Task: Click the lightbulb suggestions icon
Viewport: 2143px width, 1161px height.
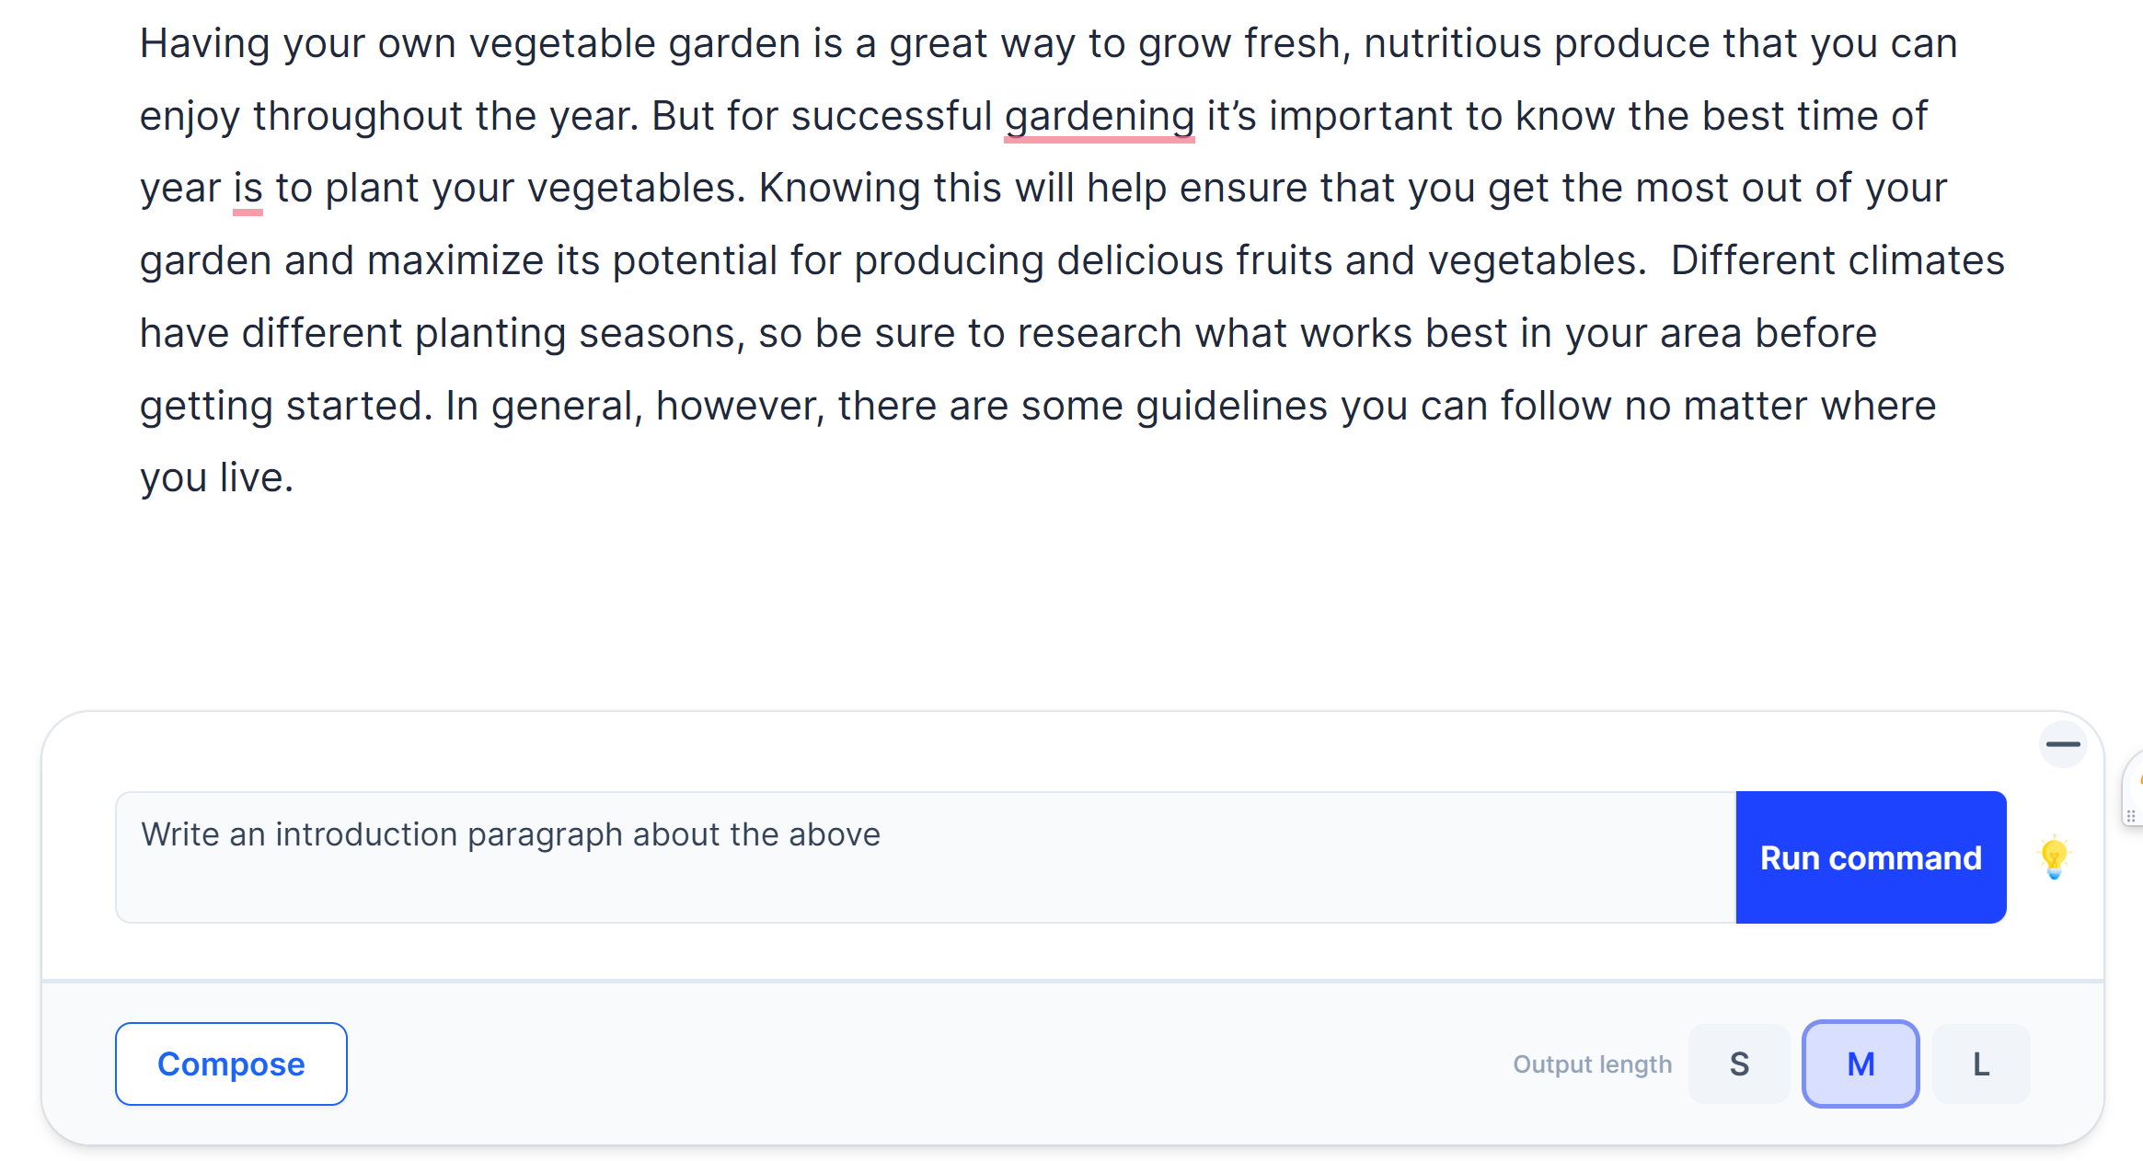Action: point(2053,857)
